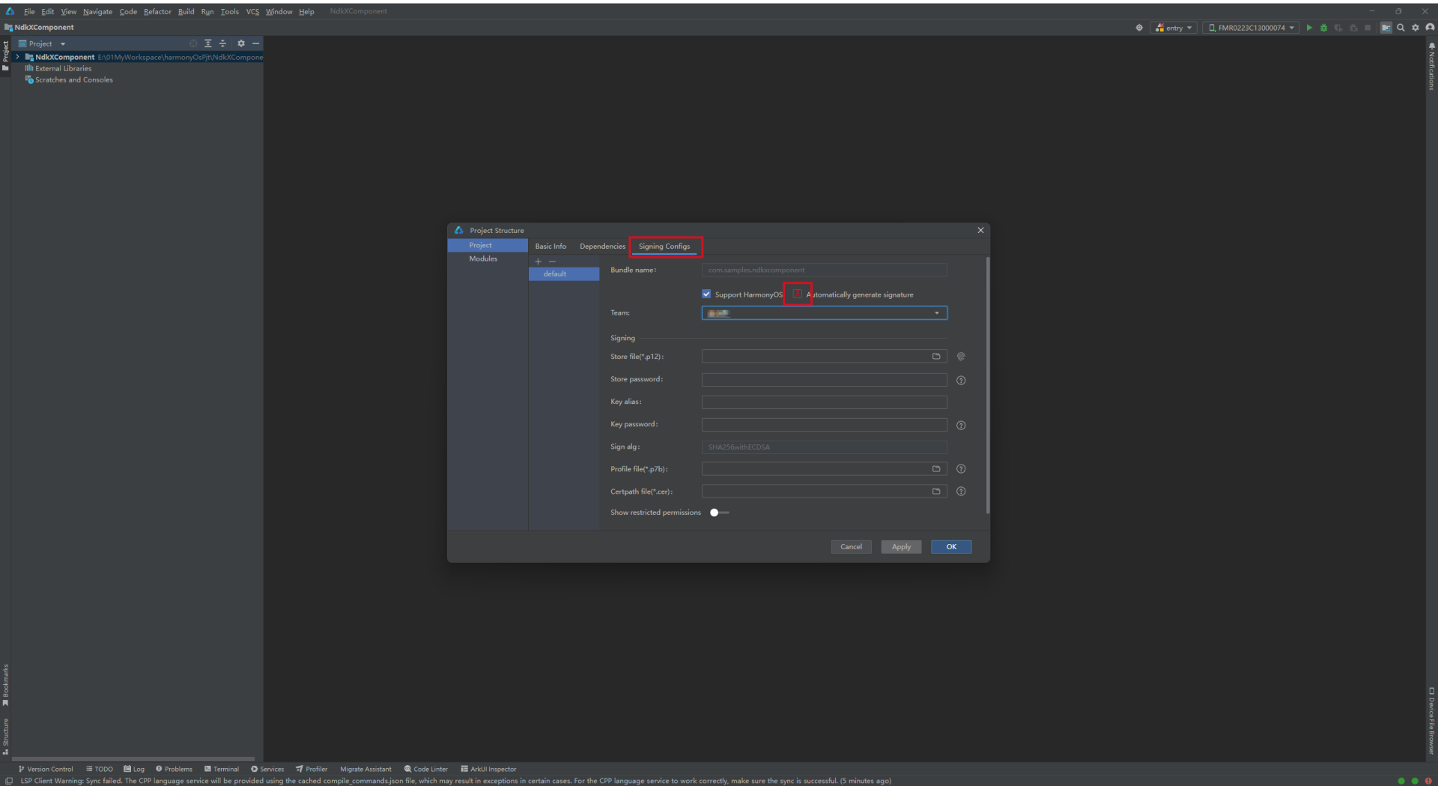Toggle the Show restricted permissions switch
Image resolution: width=1438 pixels, height=786 pixels.
click(x=719, y=513)
